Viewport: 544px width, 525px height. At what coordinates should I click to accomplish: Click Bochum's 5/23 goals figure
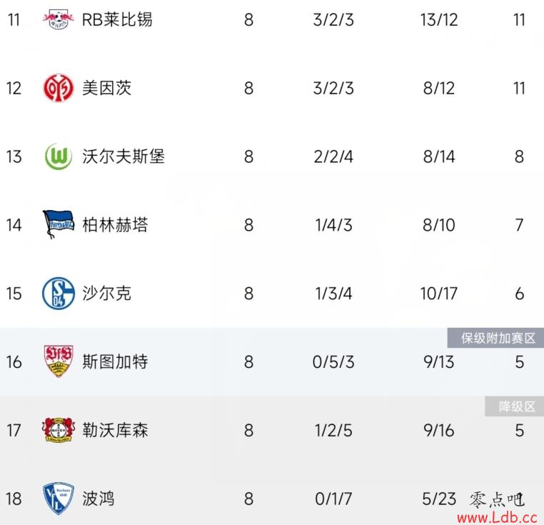tap(439, 499)
